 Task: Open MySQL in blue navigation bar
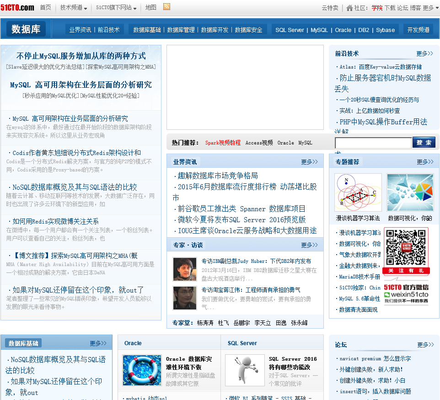319,30
